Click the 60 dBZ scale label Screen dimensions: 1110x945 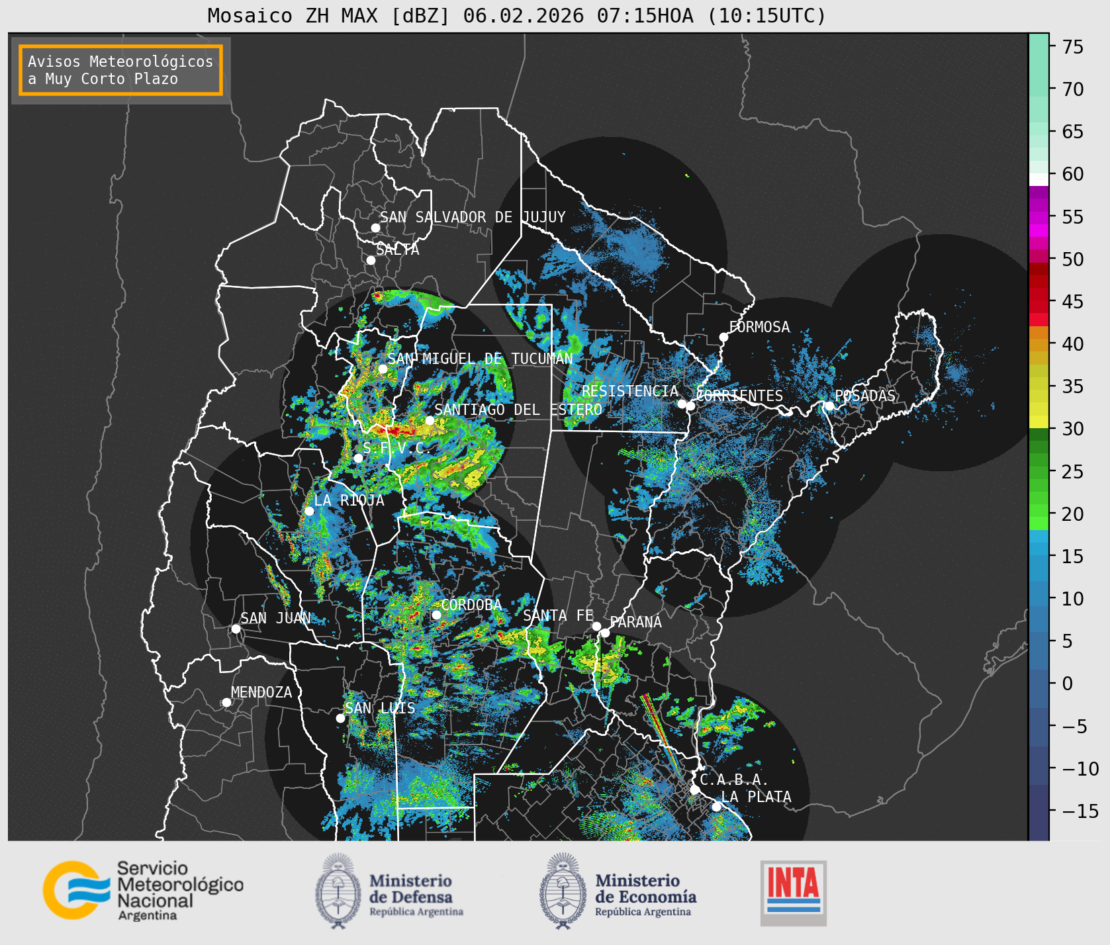(x=1073, y=174)
